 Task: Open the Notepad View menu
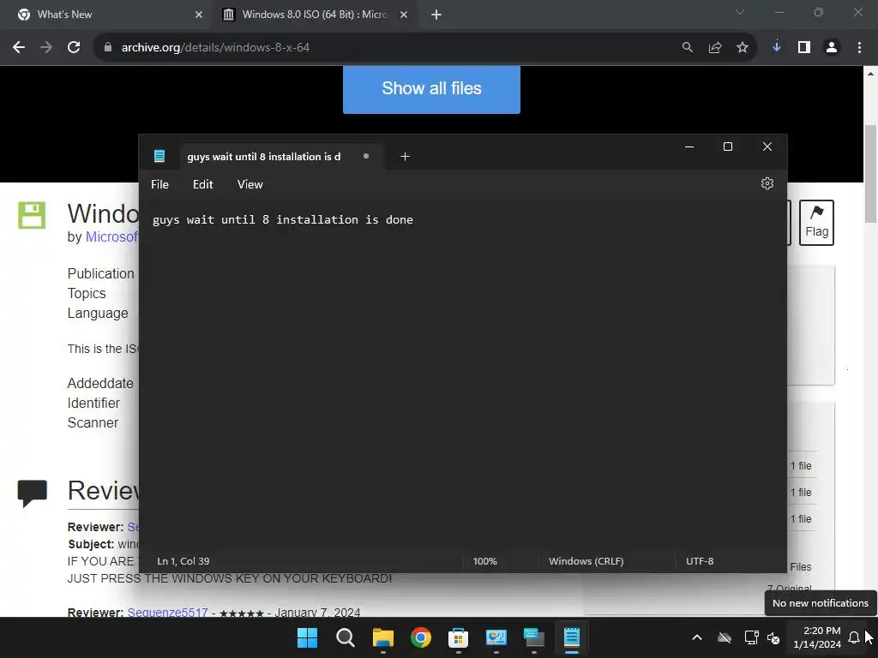(250, 184)
